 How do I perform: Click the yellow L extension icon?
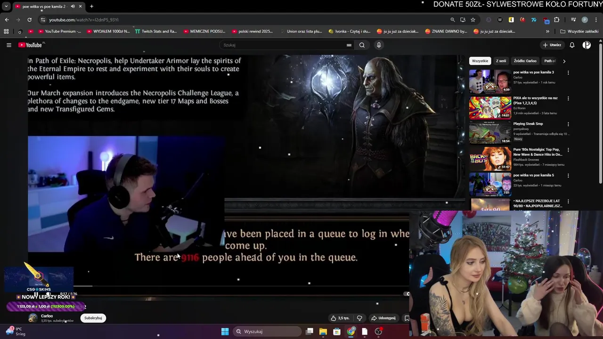click(511, 20)
